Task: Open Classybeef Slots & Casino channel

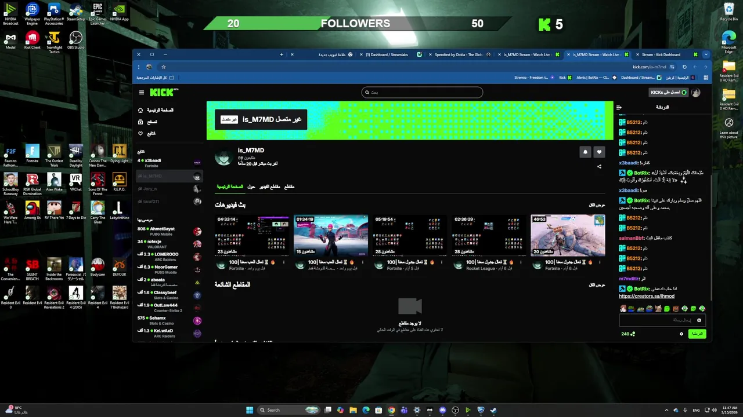Action: [168, 295]
